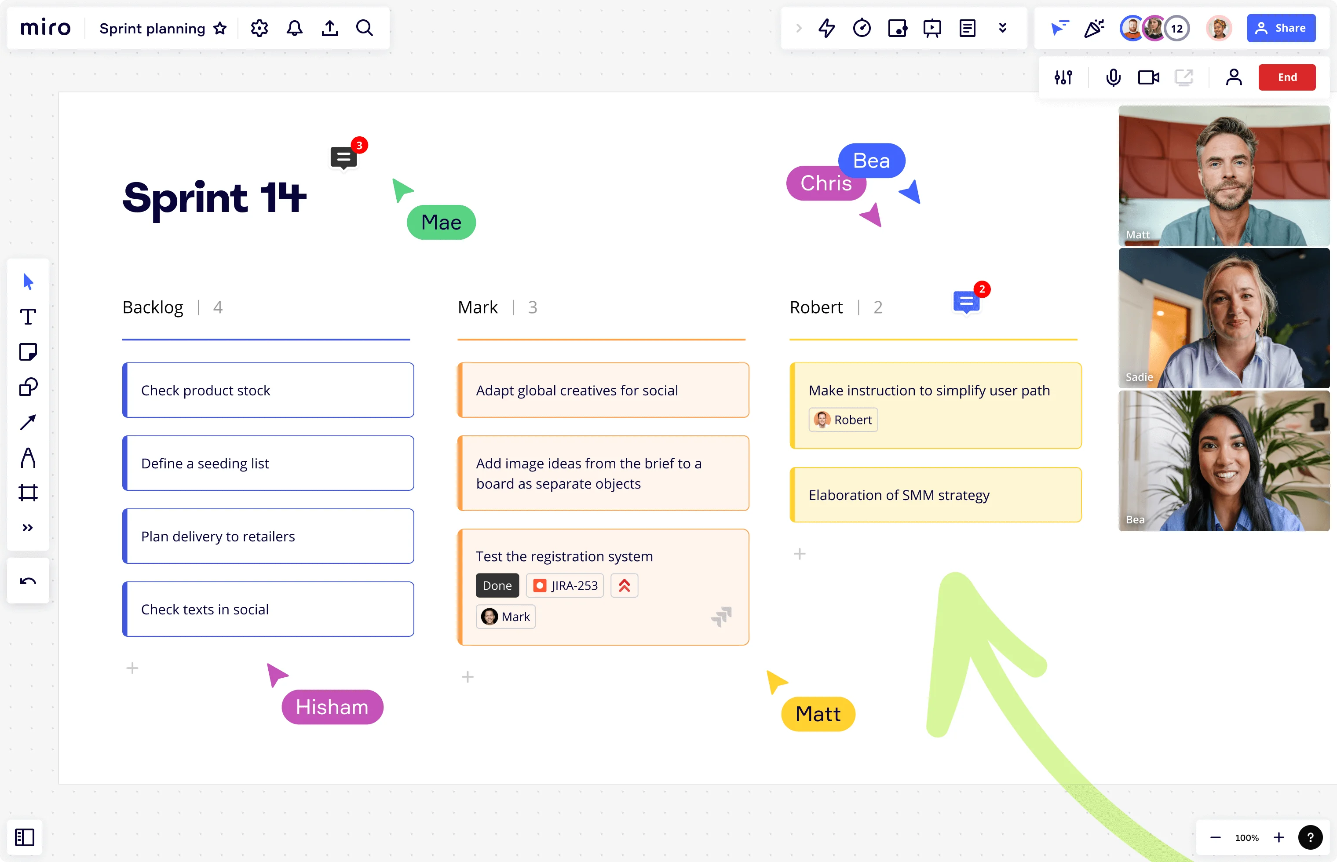Select the connector/line tool in sidebar
This screenshot has height=862, width=1337.
click(28, 423)
